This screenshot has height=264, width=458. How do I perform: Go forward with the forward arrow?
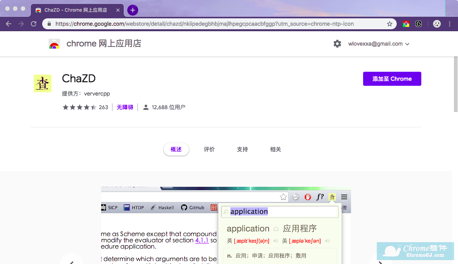(21, 24)
